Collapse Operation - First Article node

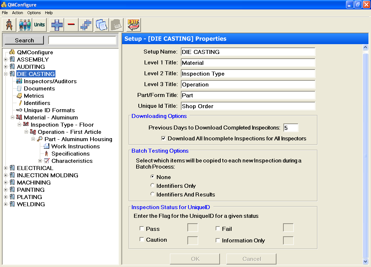coord(26,132)
